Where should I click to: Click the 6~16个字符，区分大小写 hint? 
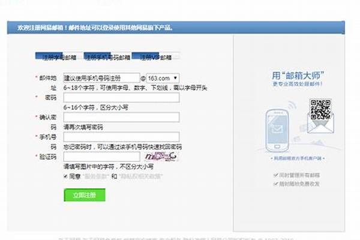pyautogui.click(x=96, y=107)
